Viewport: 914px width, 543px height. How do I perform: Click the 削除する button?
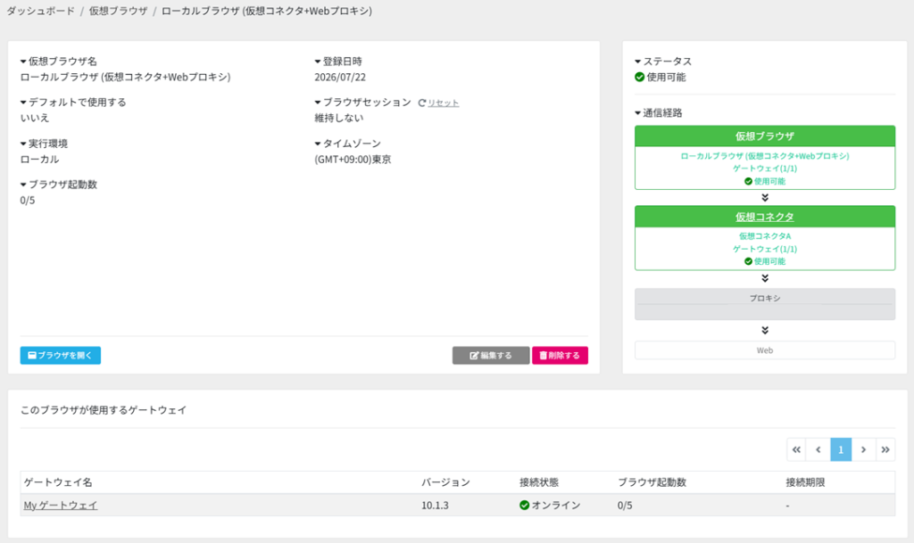(560, 355)
